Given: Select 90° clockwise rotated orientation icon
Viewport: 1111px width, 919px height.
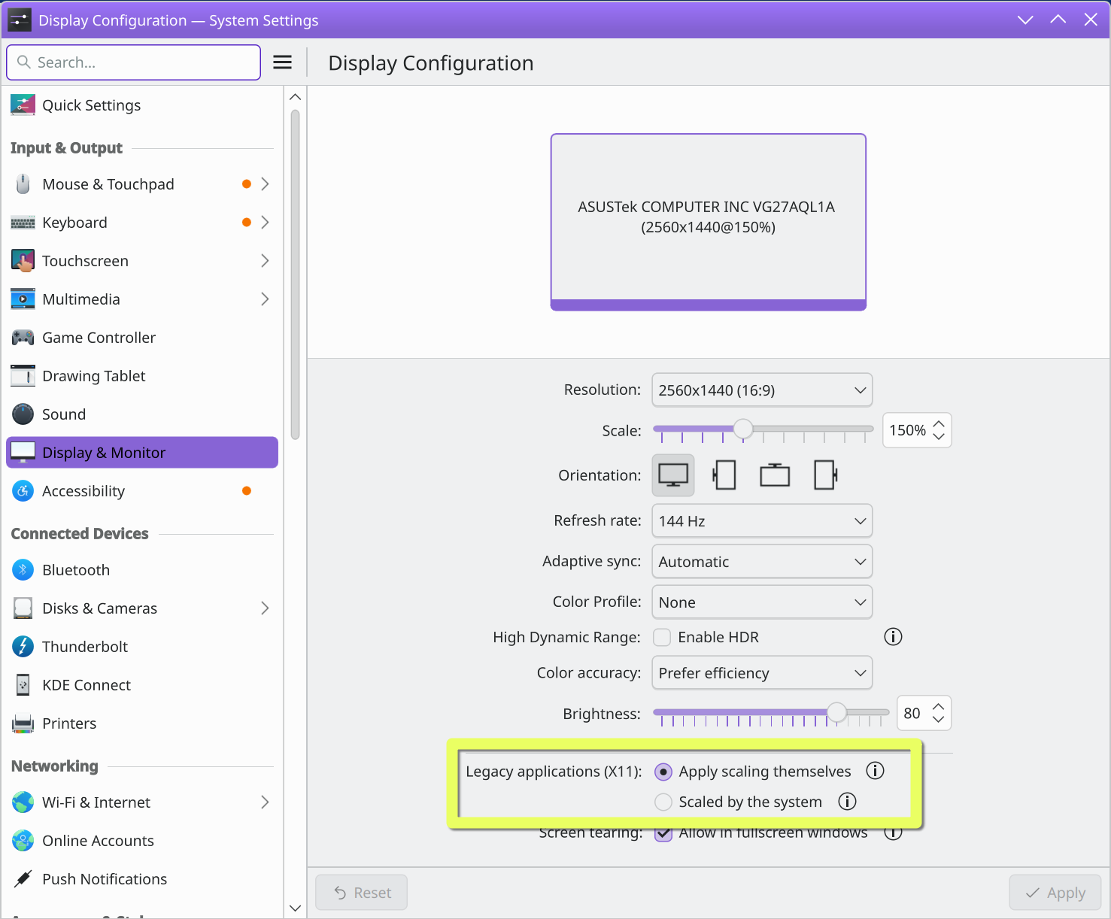Looking at the screenshot, I should (724, 475).
